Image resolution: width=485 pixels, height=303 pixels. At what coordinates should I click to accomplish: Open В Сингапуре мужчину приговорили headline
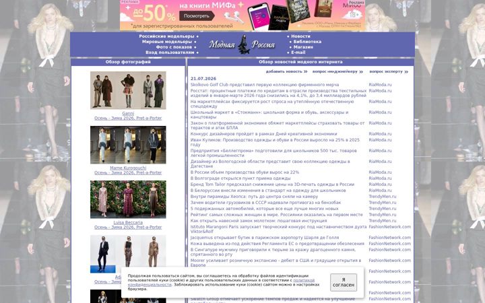(273, 252)
